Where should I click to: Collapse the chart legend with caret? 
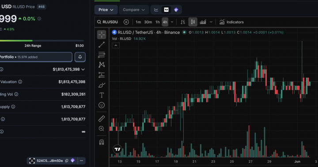tap(116, 45)
